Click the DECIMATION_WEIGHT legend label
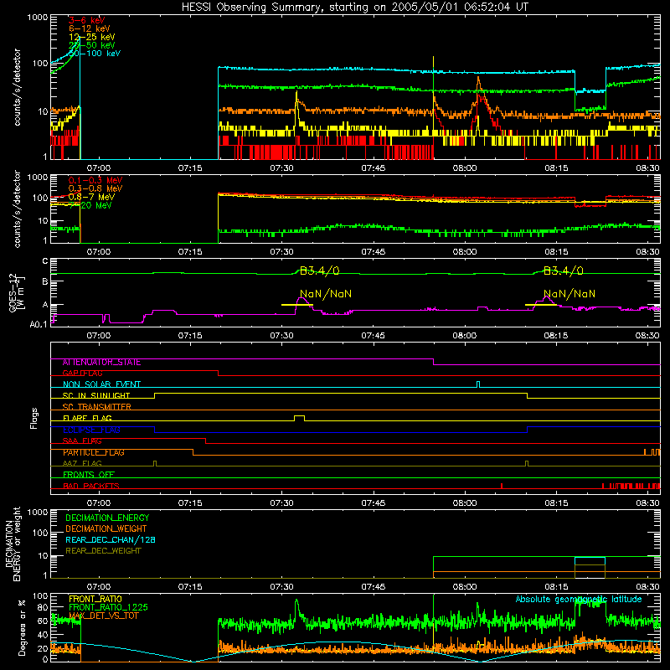Image resolution: width=670 pixels, height=670 pixels. (x=106, y=528)
